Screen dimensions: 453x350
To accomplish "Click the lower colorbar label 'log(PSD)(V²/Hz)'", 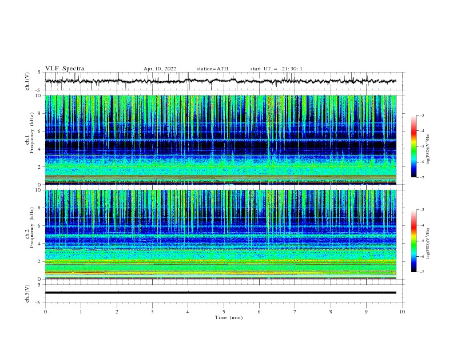I will click(428, 244).
